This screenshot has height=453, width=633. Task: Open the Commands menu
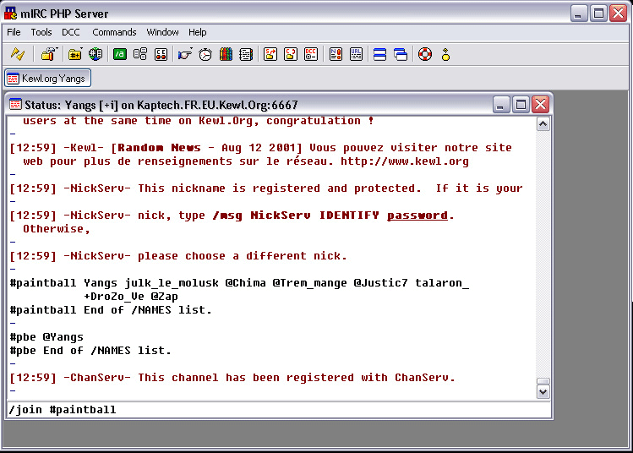114,32
